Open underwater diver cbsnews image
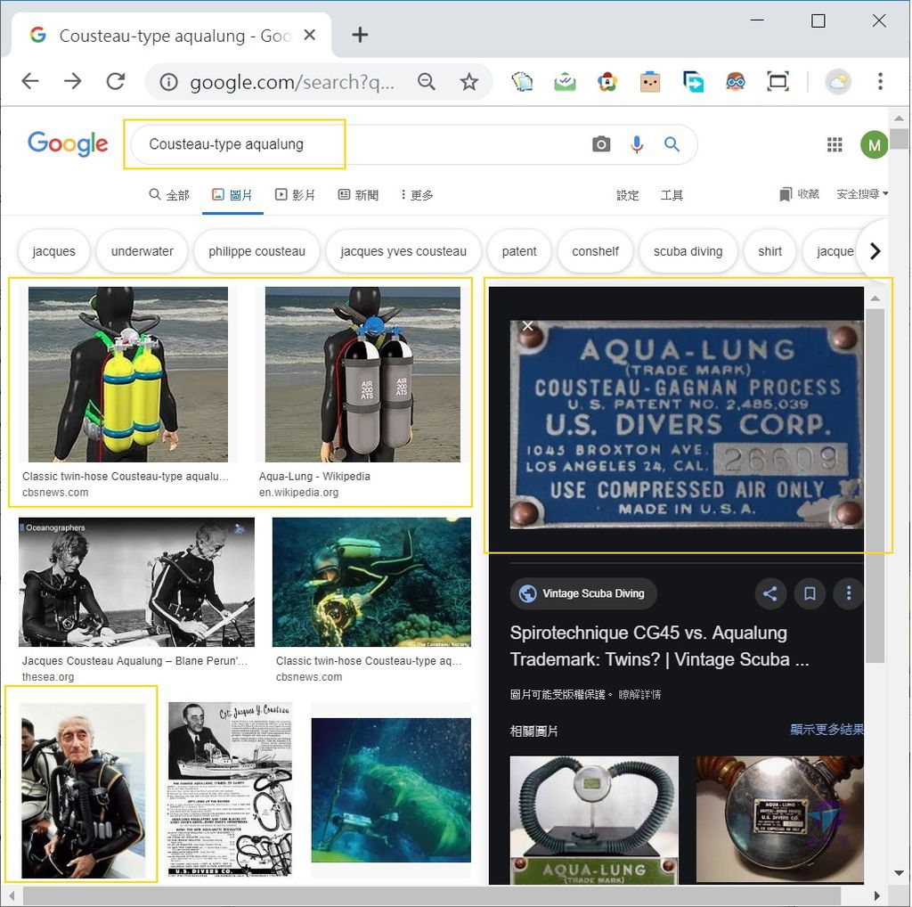The height and width of the screenshot is (907, 912). (x=371, y=582)
